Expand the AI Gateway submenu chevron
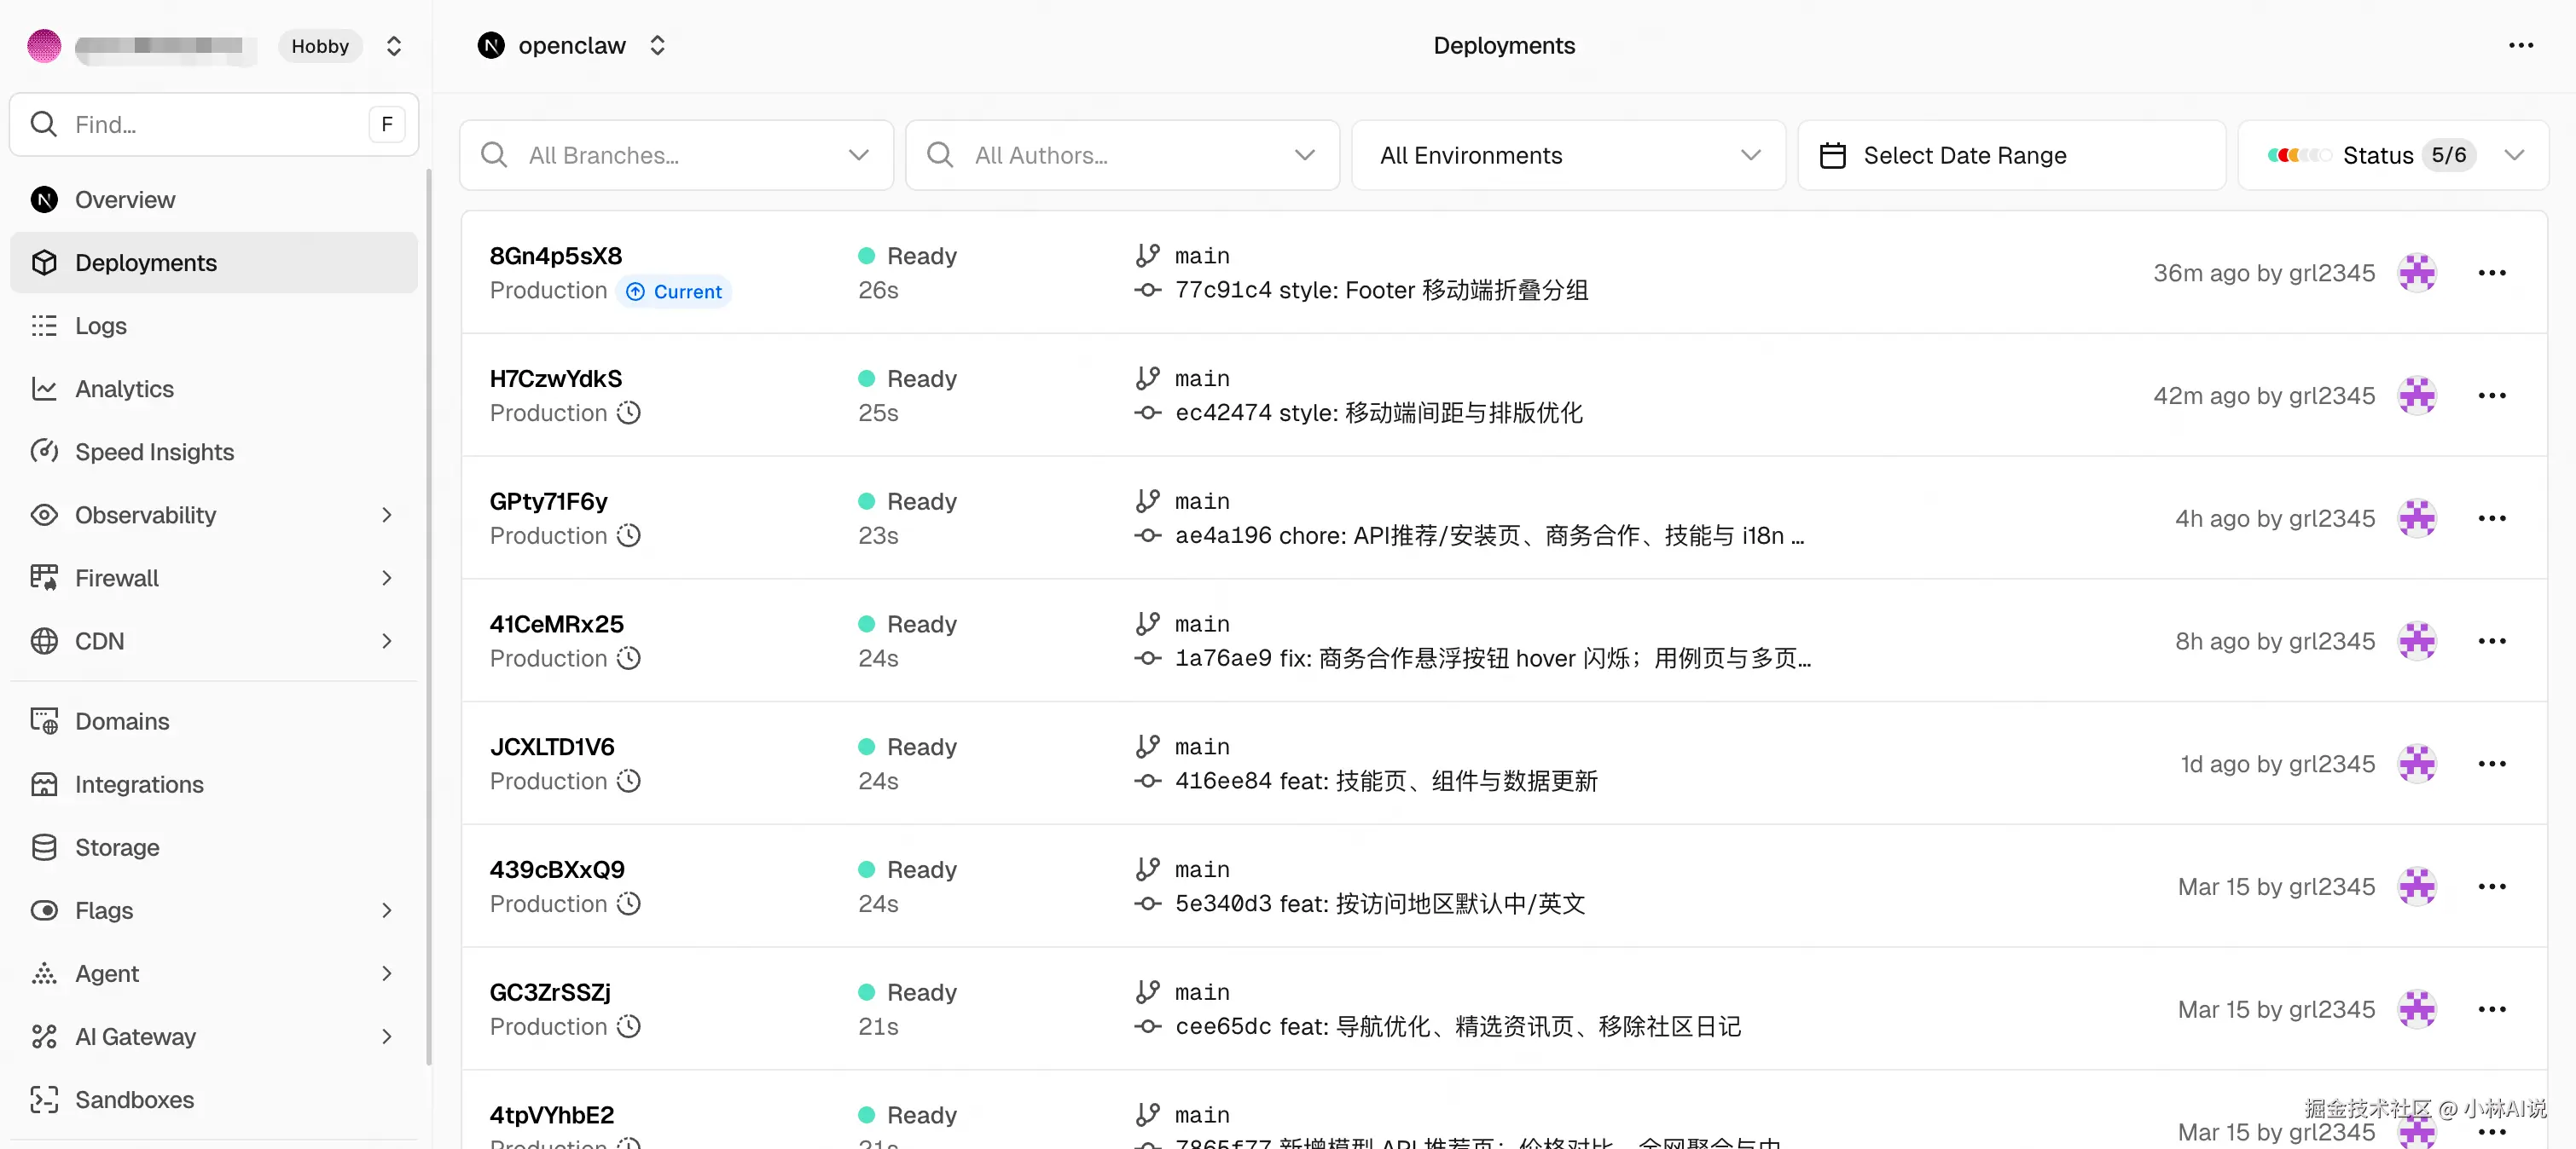 tap(387, 1036)
